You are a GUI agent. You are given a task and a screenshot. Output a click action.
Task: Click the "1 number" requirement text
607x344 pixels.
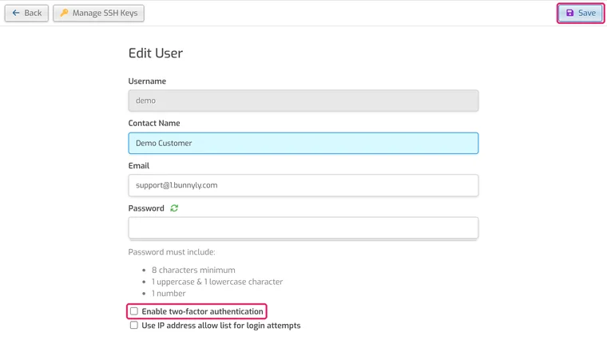tap(169, 293)
